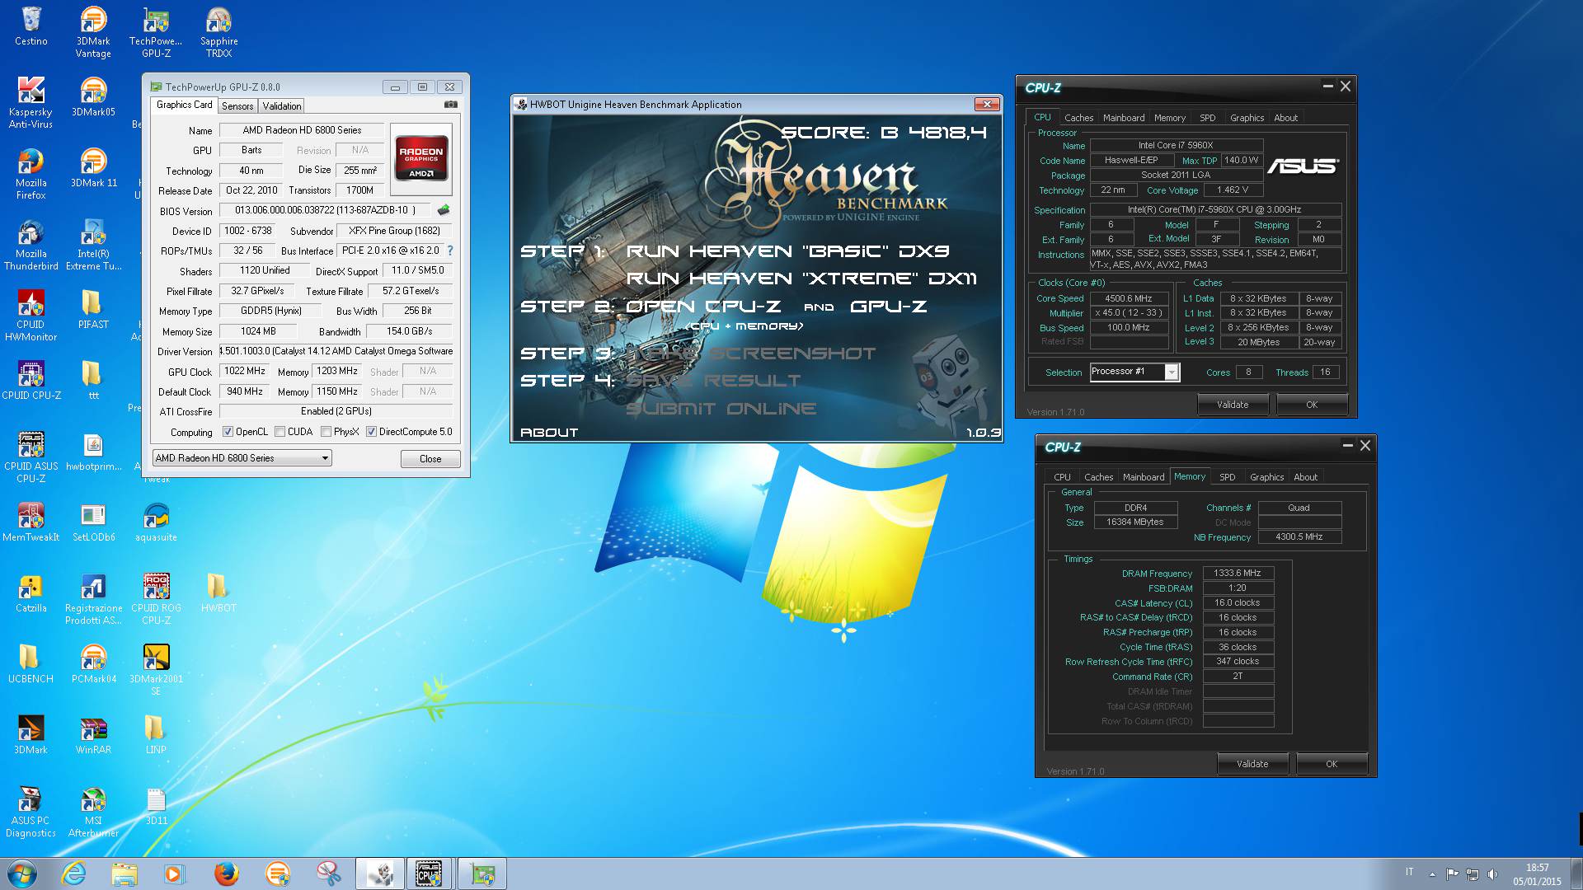The height and width of the screenshot is (890, 1583).
Task: Open Graphics tab in bottom CPU-Z window
Action: pyautogui.click(x=1266, y=477)
